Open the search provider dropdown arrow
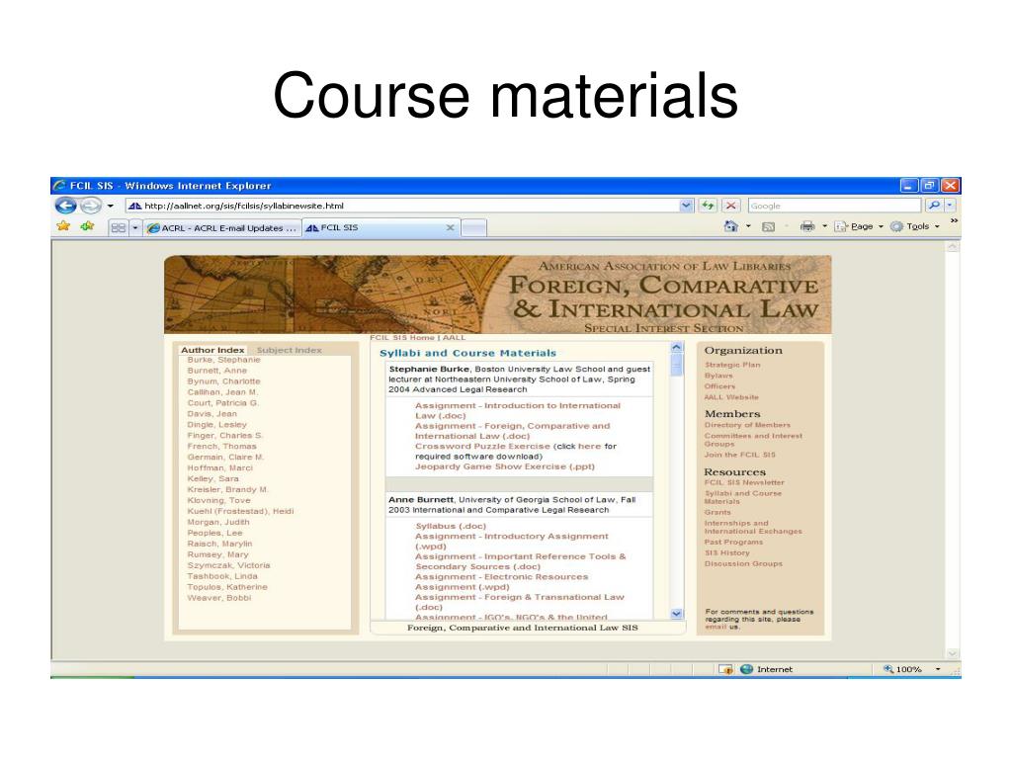The image size is (1012, 759). [x=950, y=206]
